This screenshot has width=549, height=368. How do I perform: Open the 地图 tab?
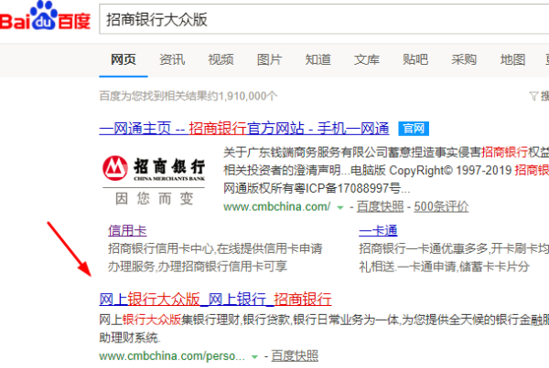[512, 59]
